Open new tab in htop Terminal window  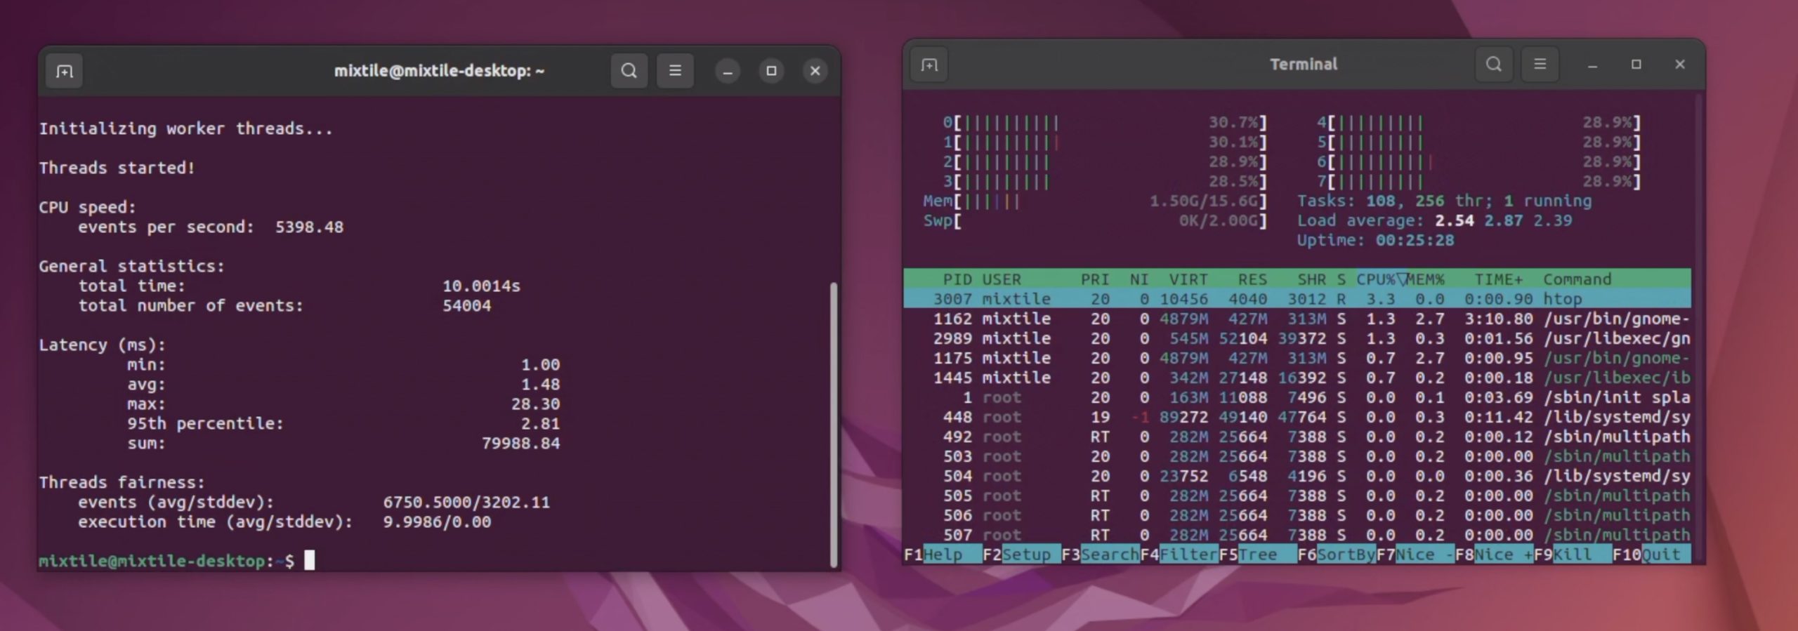[929, 65]
